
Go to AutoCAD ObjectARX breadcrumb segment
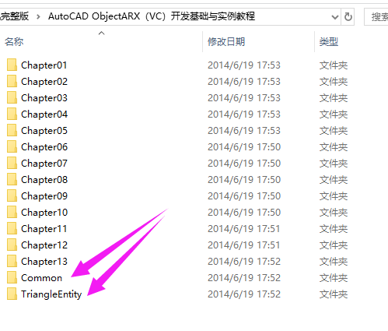point(152,16)
